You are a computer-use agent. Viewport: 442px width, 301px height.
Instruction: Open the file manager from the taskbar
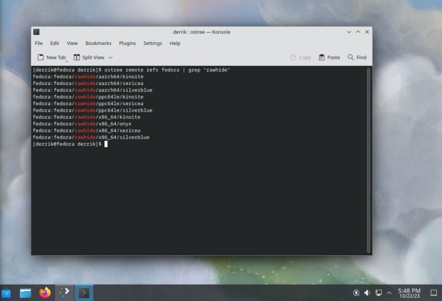pos(25,292)
